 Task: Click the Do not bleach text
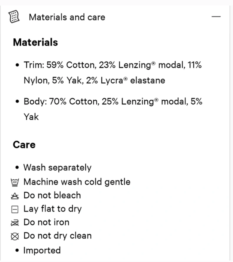[x=52, y=195]
